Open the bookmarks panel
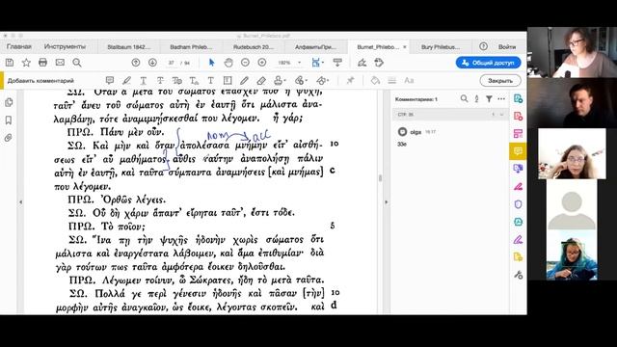Screen dimensions: 617x347 (9, 120)
